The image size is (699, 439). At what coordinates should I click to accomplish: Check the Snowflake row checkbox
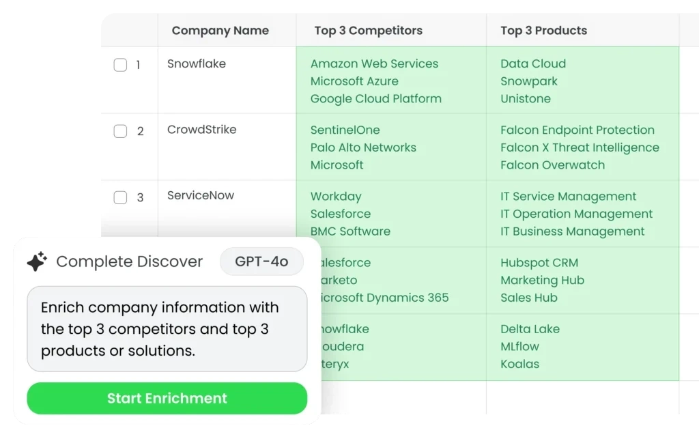(120, 65)
